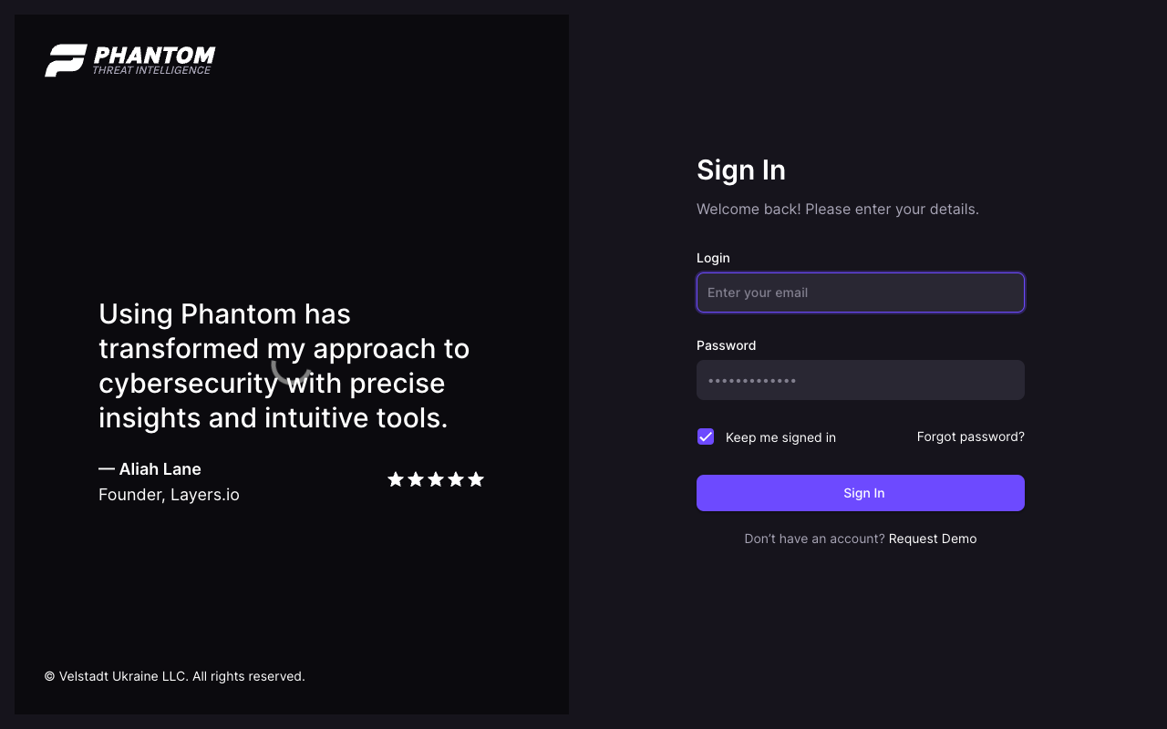Click the Enter your email input field
Viewport: 1167px width, 729px height.
(860, 293)
